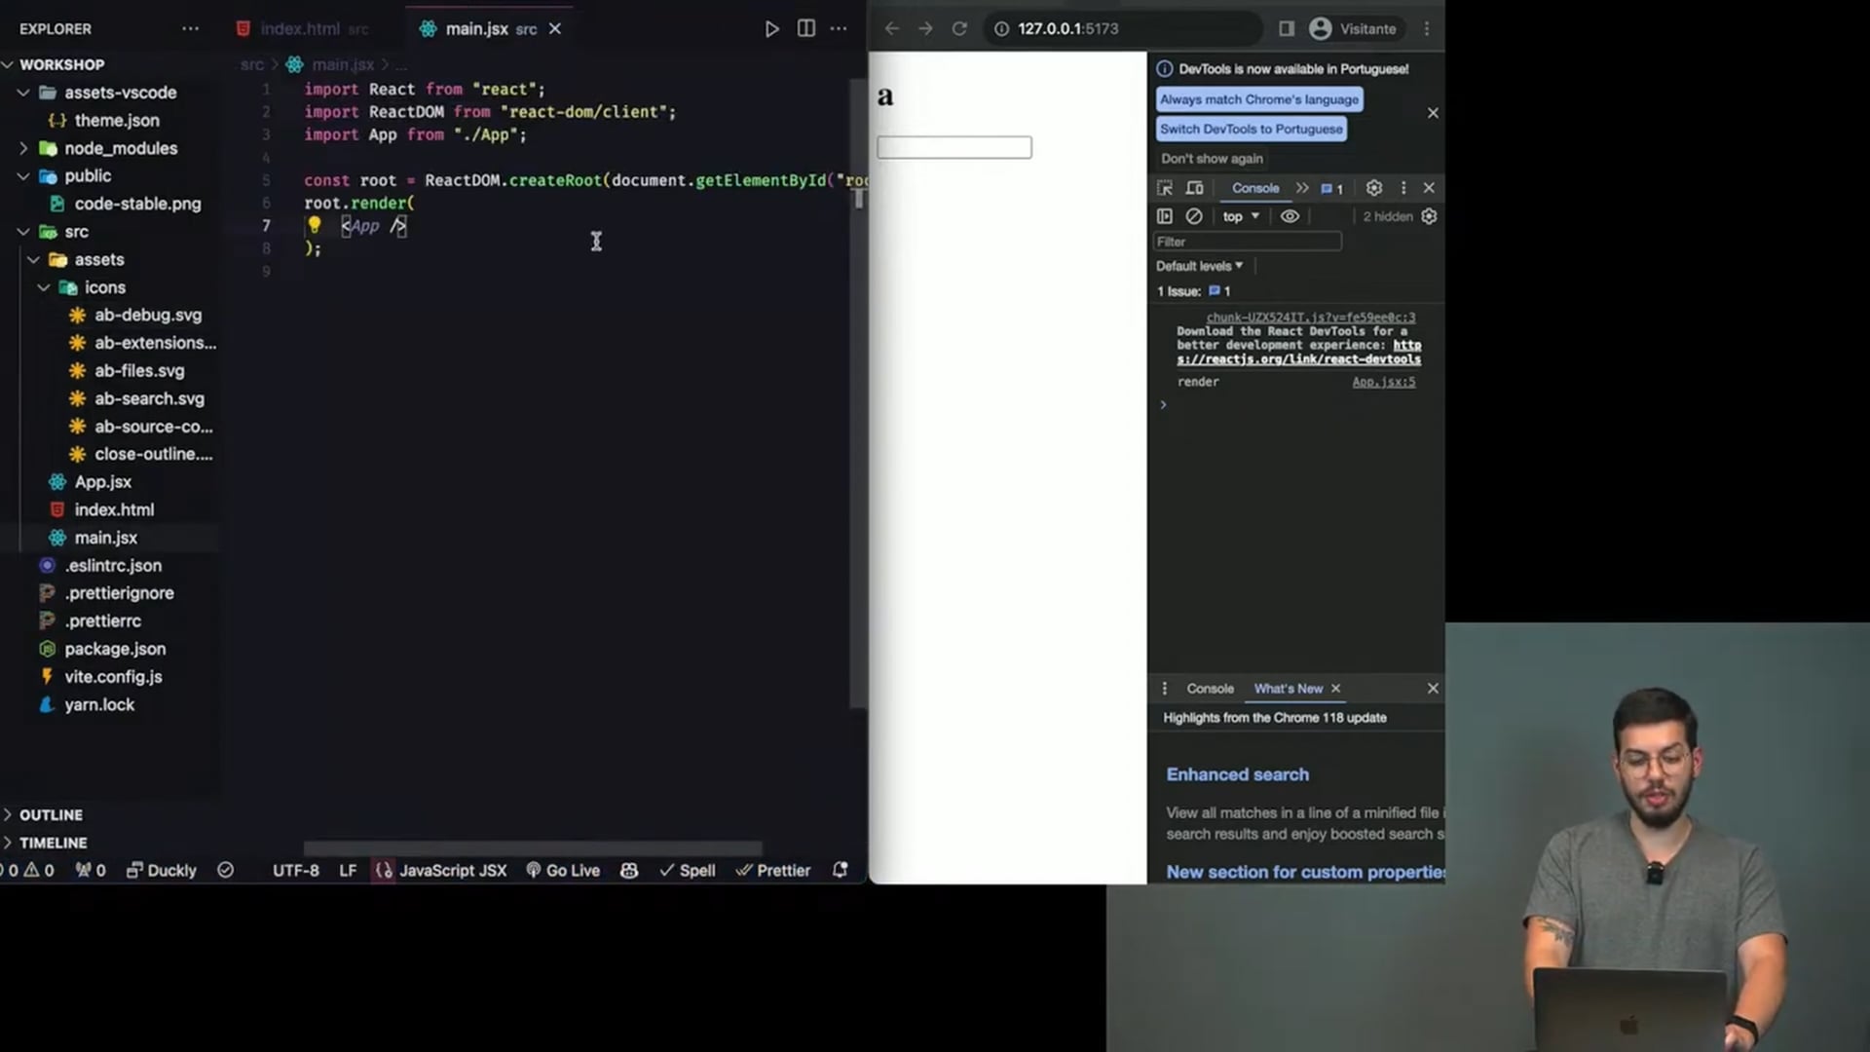Reload the browser page
1870x1052 pixels.
click(959, 29)
